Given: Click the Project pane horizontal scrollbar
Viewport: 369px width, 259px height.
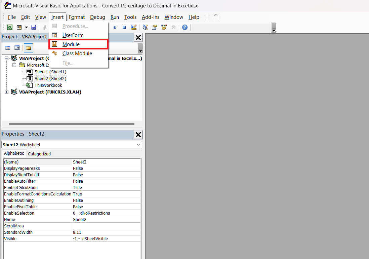Looking at the screenshot, I should pyautogui.click(x=72, y=124).
